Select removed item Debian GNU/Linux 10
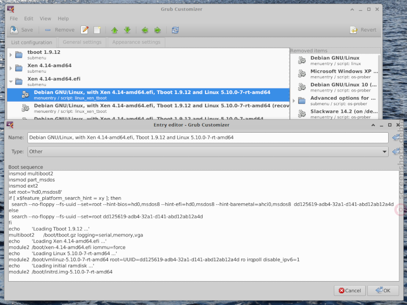 tap(335, 87)
